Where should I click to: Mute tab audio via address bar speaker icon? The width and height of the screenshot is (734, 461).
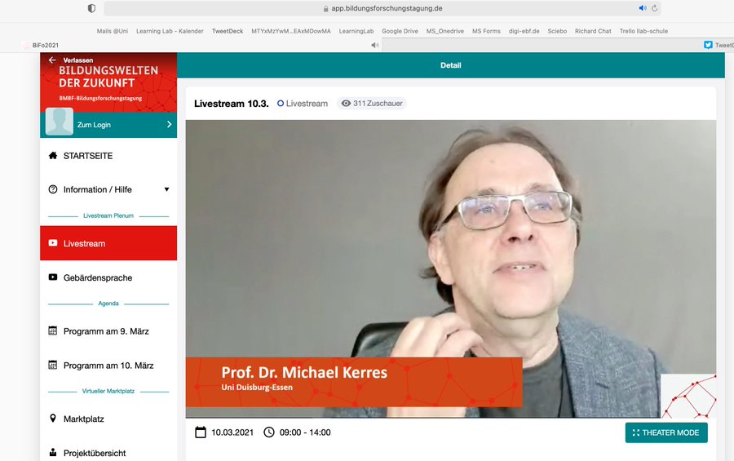click(642, 8)
